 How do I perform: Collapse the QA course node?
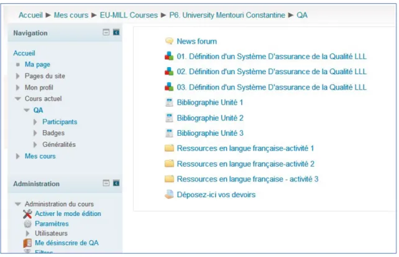pos(27,110)
